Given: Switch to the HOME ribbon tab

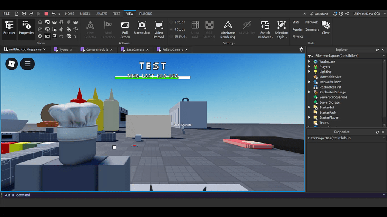Looking at the screenshot, I should [x=70, y=14].
